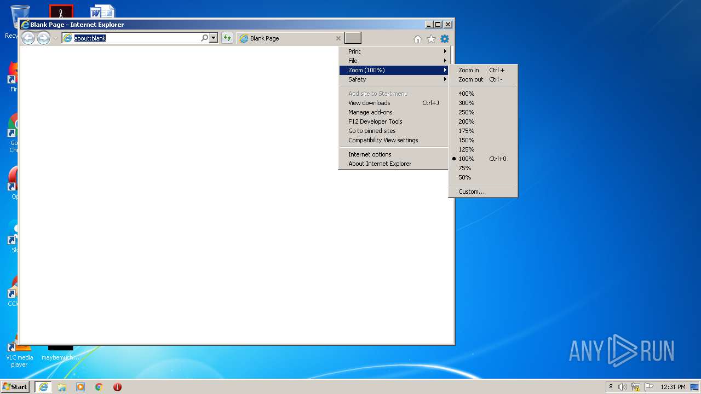
Task: Open F12 Developer Tools
Action: click(394, 121)
